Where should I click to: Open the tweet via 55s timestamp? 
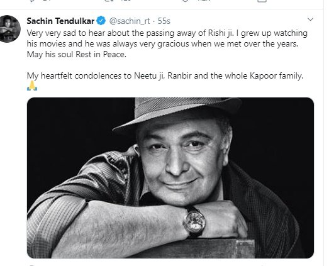click(164, 21)
